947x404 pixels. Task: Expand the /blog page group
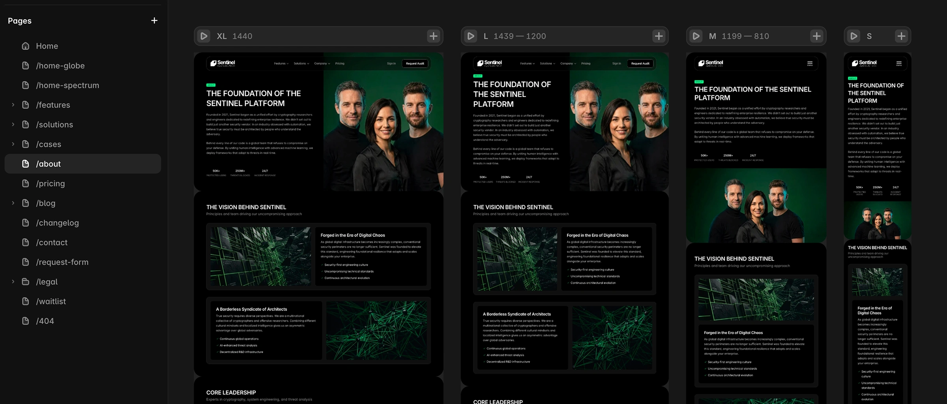[x=13, y=203]
